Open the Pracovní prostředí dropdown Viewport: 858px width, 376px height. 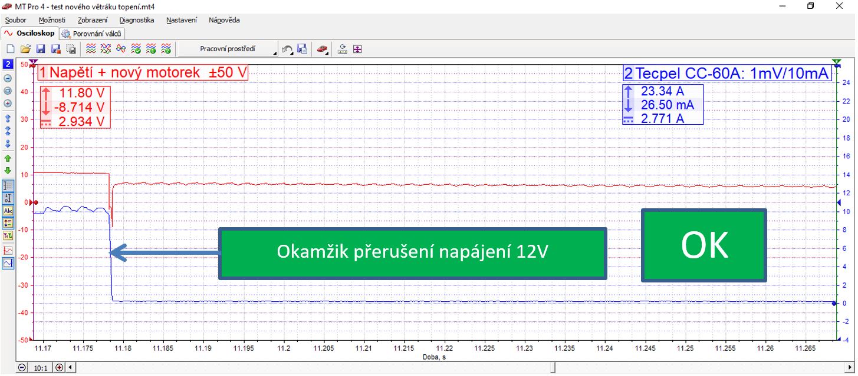[229, 49]
